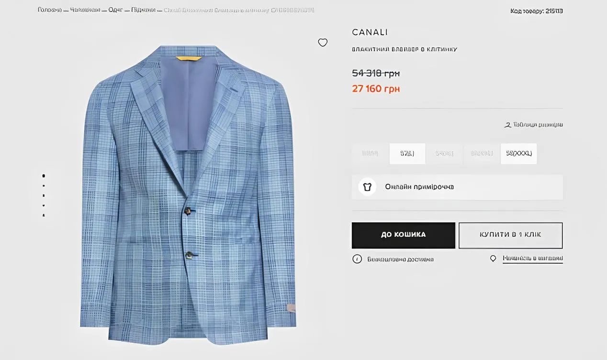Viewport: 607px width, 360px height.
Task: Select the 56(XXL) size option
Action: pyautogui.click(x=482, y=154)
